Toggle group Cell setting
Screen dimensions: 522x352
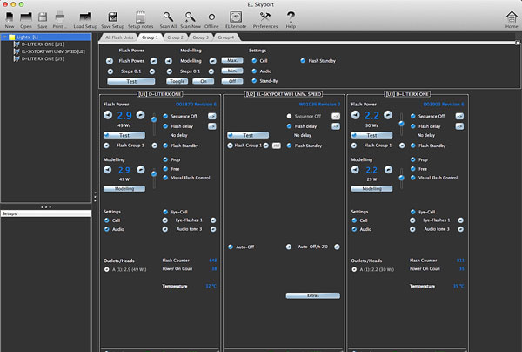pyautogui.click(x=254, y=61)
